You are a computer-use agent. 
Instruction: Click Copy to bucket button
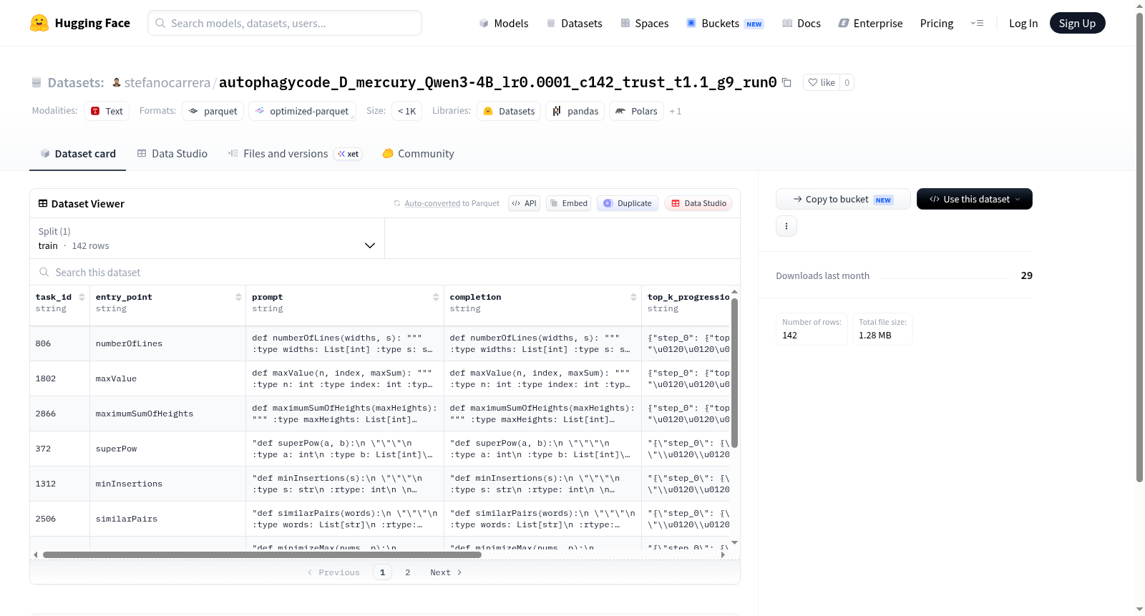(843, 199)
